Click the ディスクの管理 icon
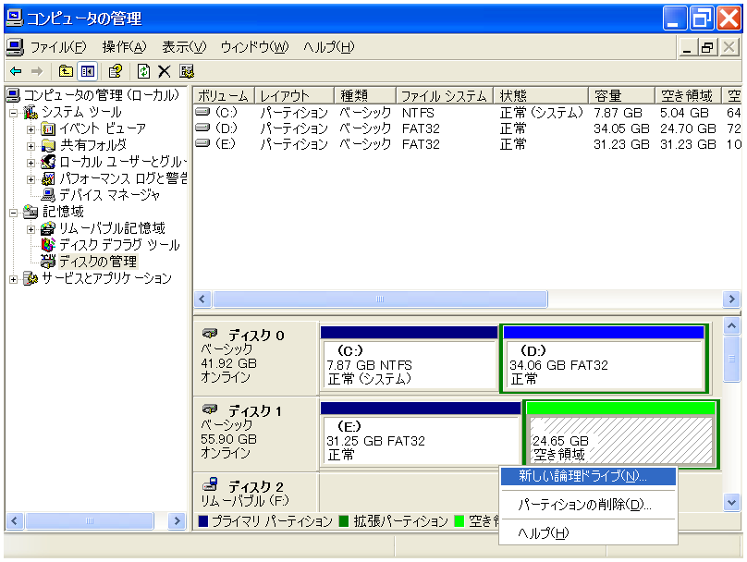Viewport: 747px width, 562px height. 48,262
